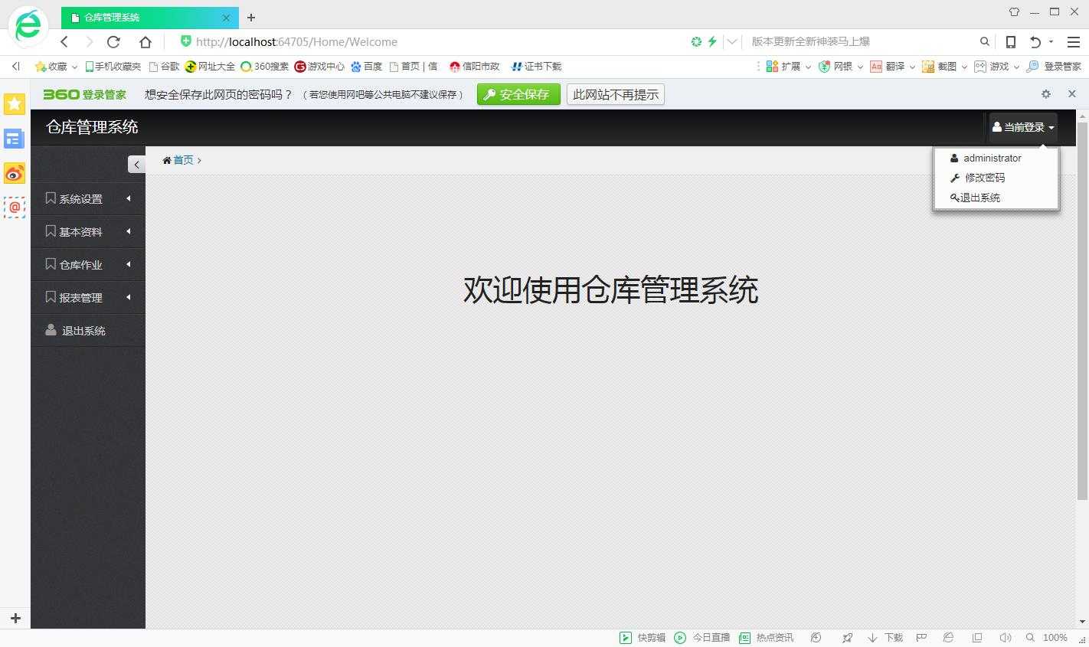Open the address bar history dropdown arrow
Screen dimensions: 1089x647
(732, 41)
